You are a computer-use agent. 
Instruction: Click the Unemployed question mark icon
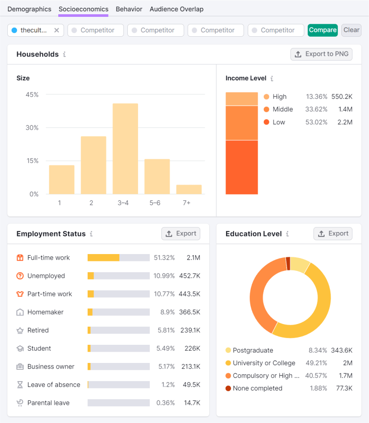tap(20, 276)
